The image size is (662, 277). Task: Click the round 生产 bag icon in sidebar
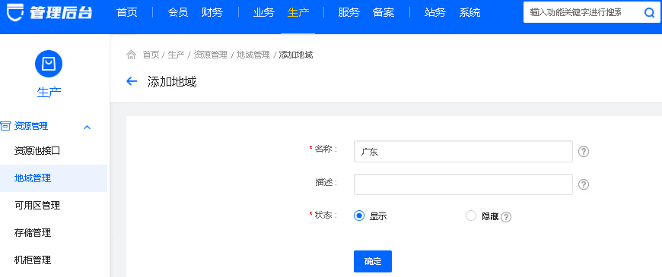(x=49, y=64)
